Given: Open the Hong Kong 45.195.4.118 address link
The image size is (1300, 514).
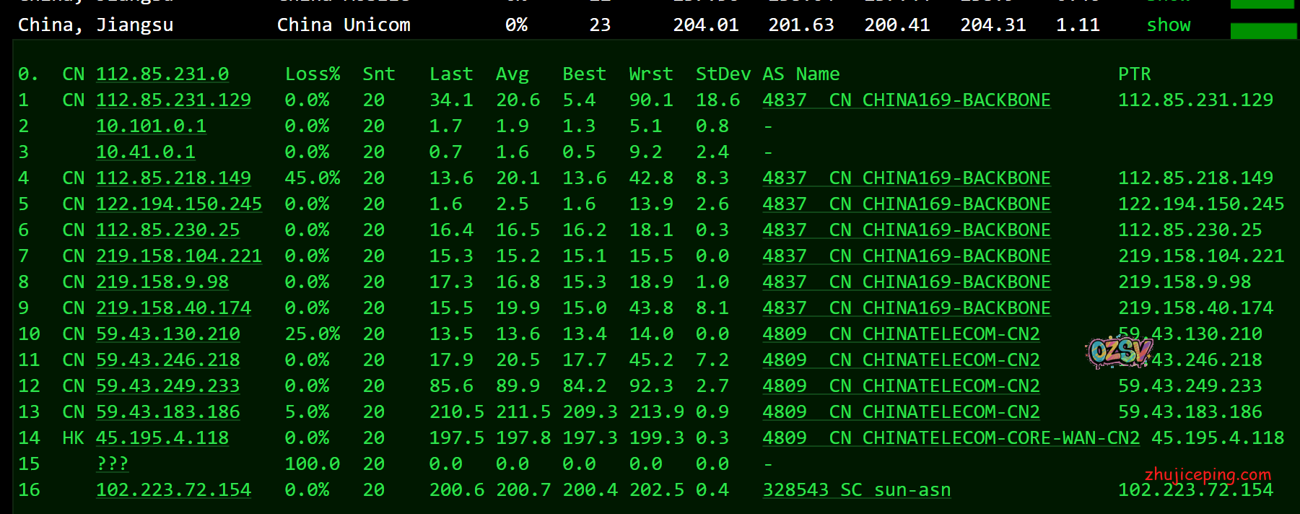Looking at the screenshot, I should 162,438.
